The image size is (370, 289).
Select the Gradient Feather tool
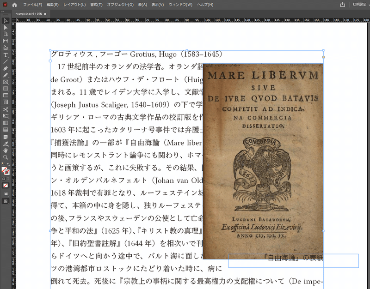pos(6,130)
